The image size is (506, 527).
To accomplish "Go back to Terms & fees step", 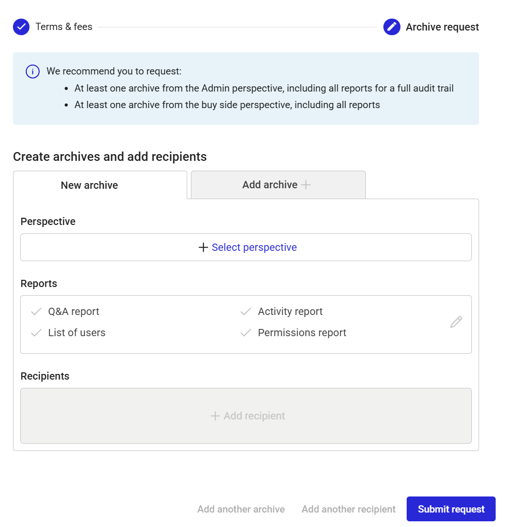I will (x=64, y=27).
